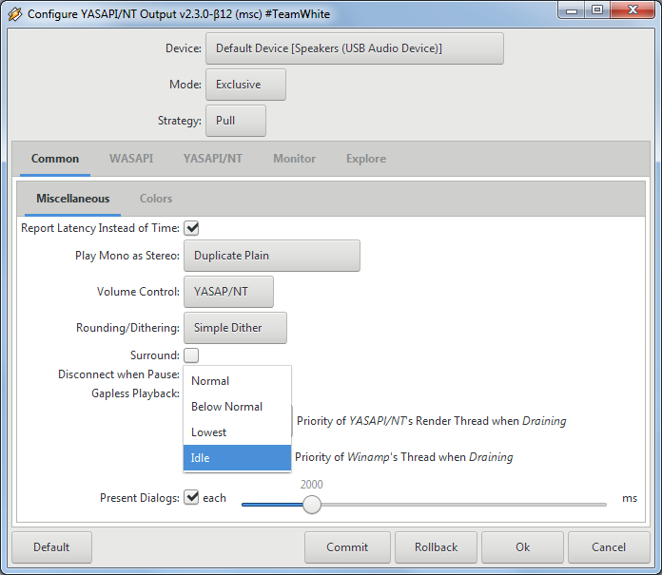Expand the Strategy dropdown showing Pull
The image size is (662, 575).
pyautogui.click(x=235, y=121)
